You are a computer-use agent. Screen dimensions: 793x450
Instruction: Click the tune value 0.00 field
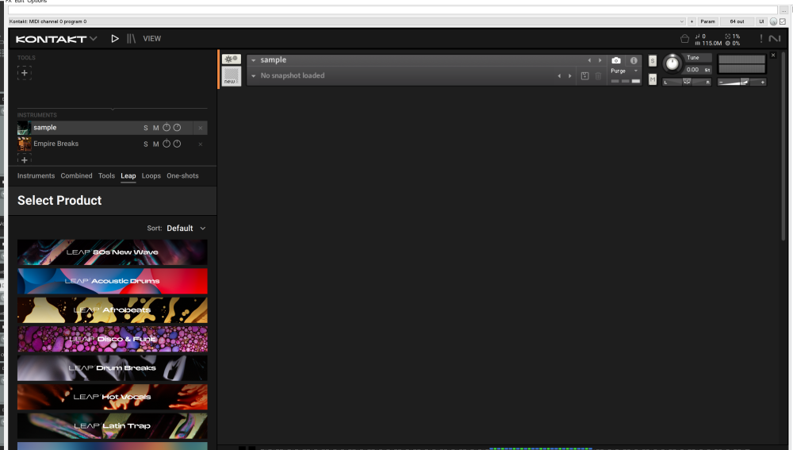tap(693, 70)
